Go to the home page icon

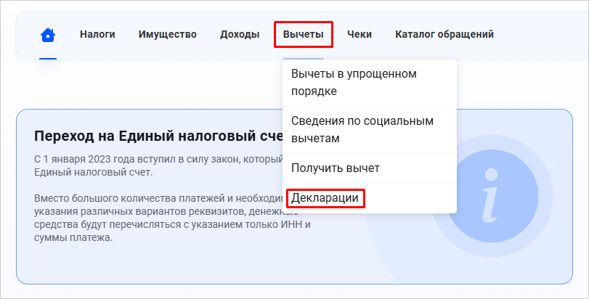coord(48,35)
